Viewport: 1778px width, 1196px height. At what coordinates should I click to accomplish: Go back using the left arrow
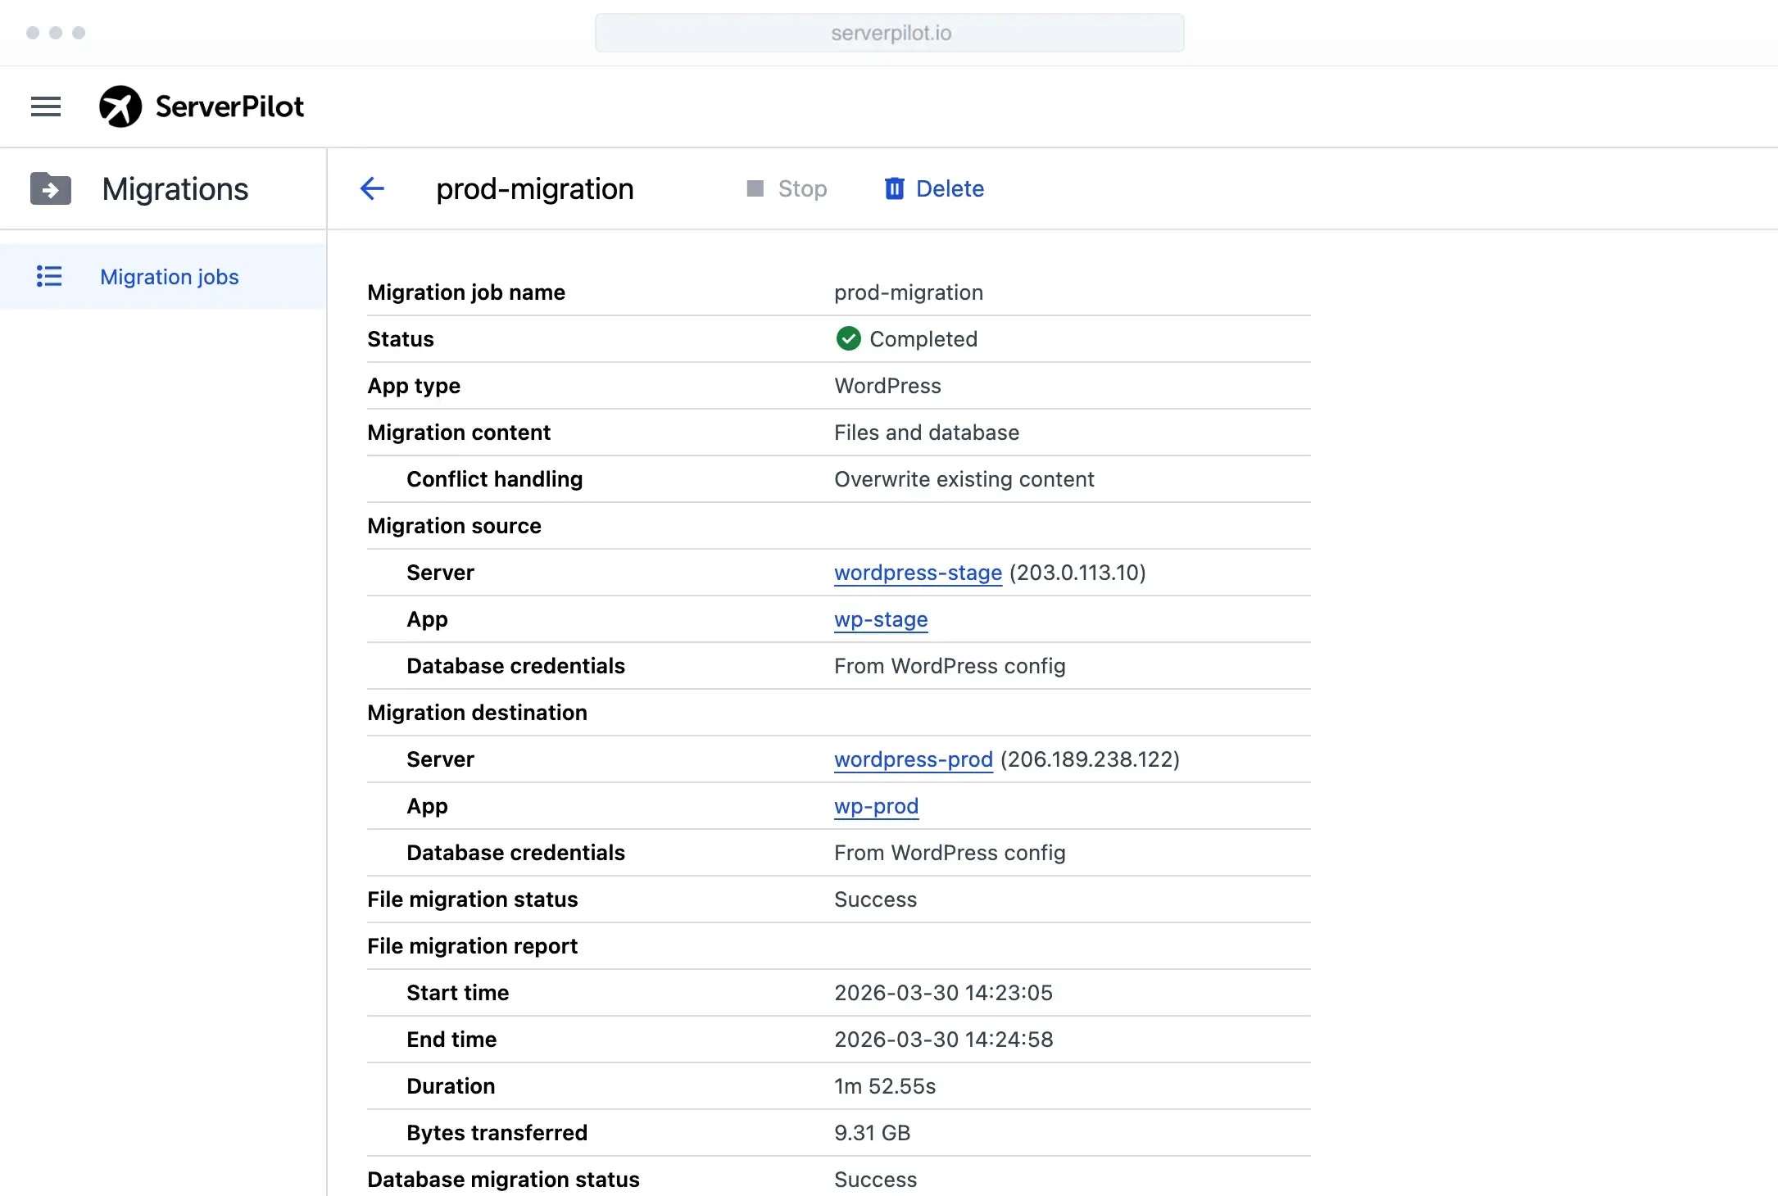[x=372, y=189]
